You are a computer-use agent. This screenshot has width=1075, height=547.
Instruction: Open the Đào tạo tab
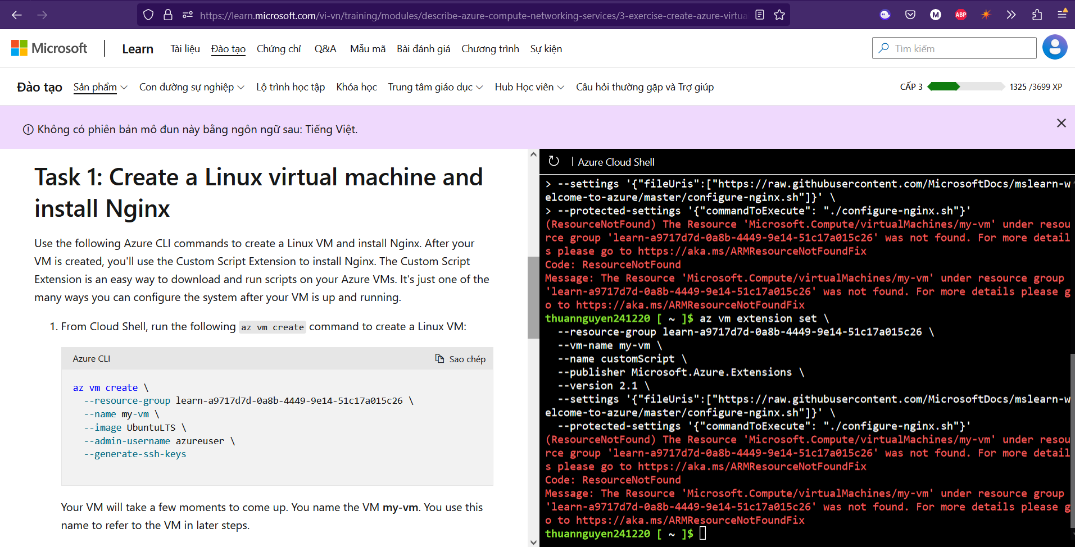pos(228,49)
